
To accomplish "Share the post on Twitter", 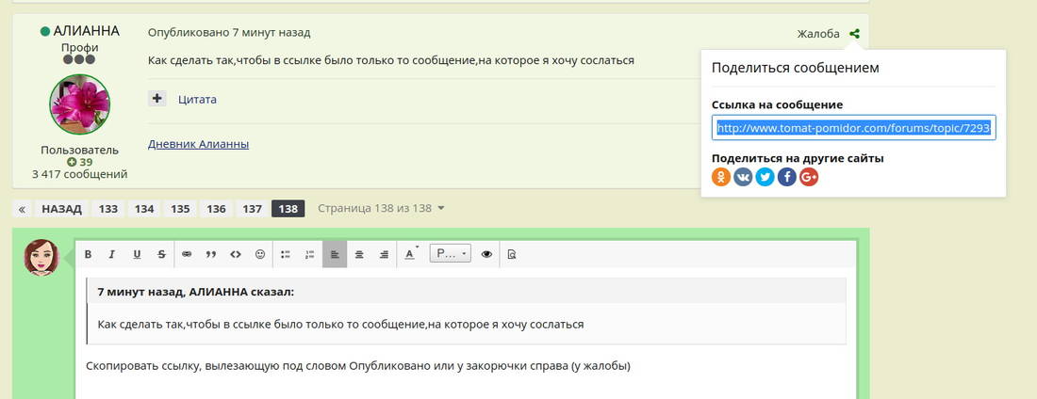I will coord(765,177).
